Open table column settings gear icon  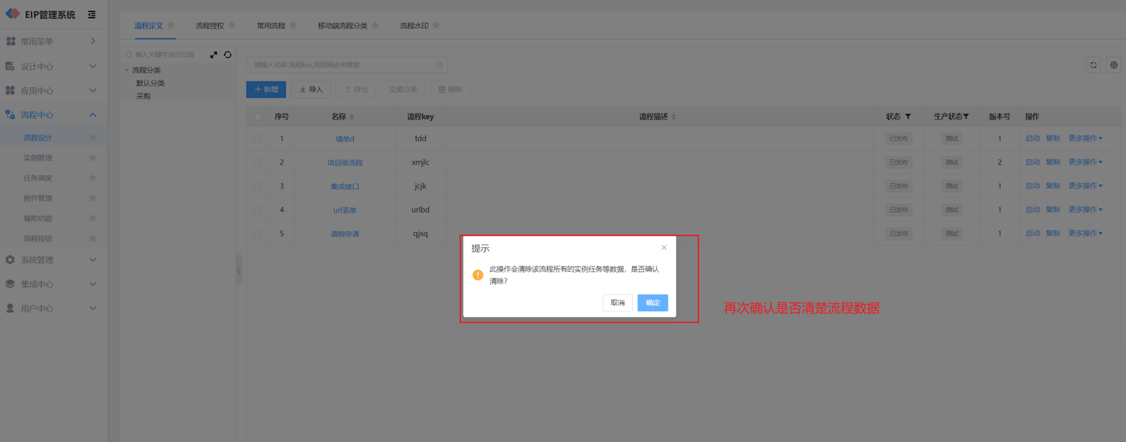pos(1113,65)
